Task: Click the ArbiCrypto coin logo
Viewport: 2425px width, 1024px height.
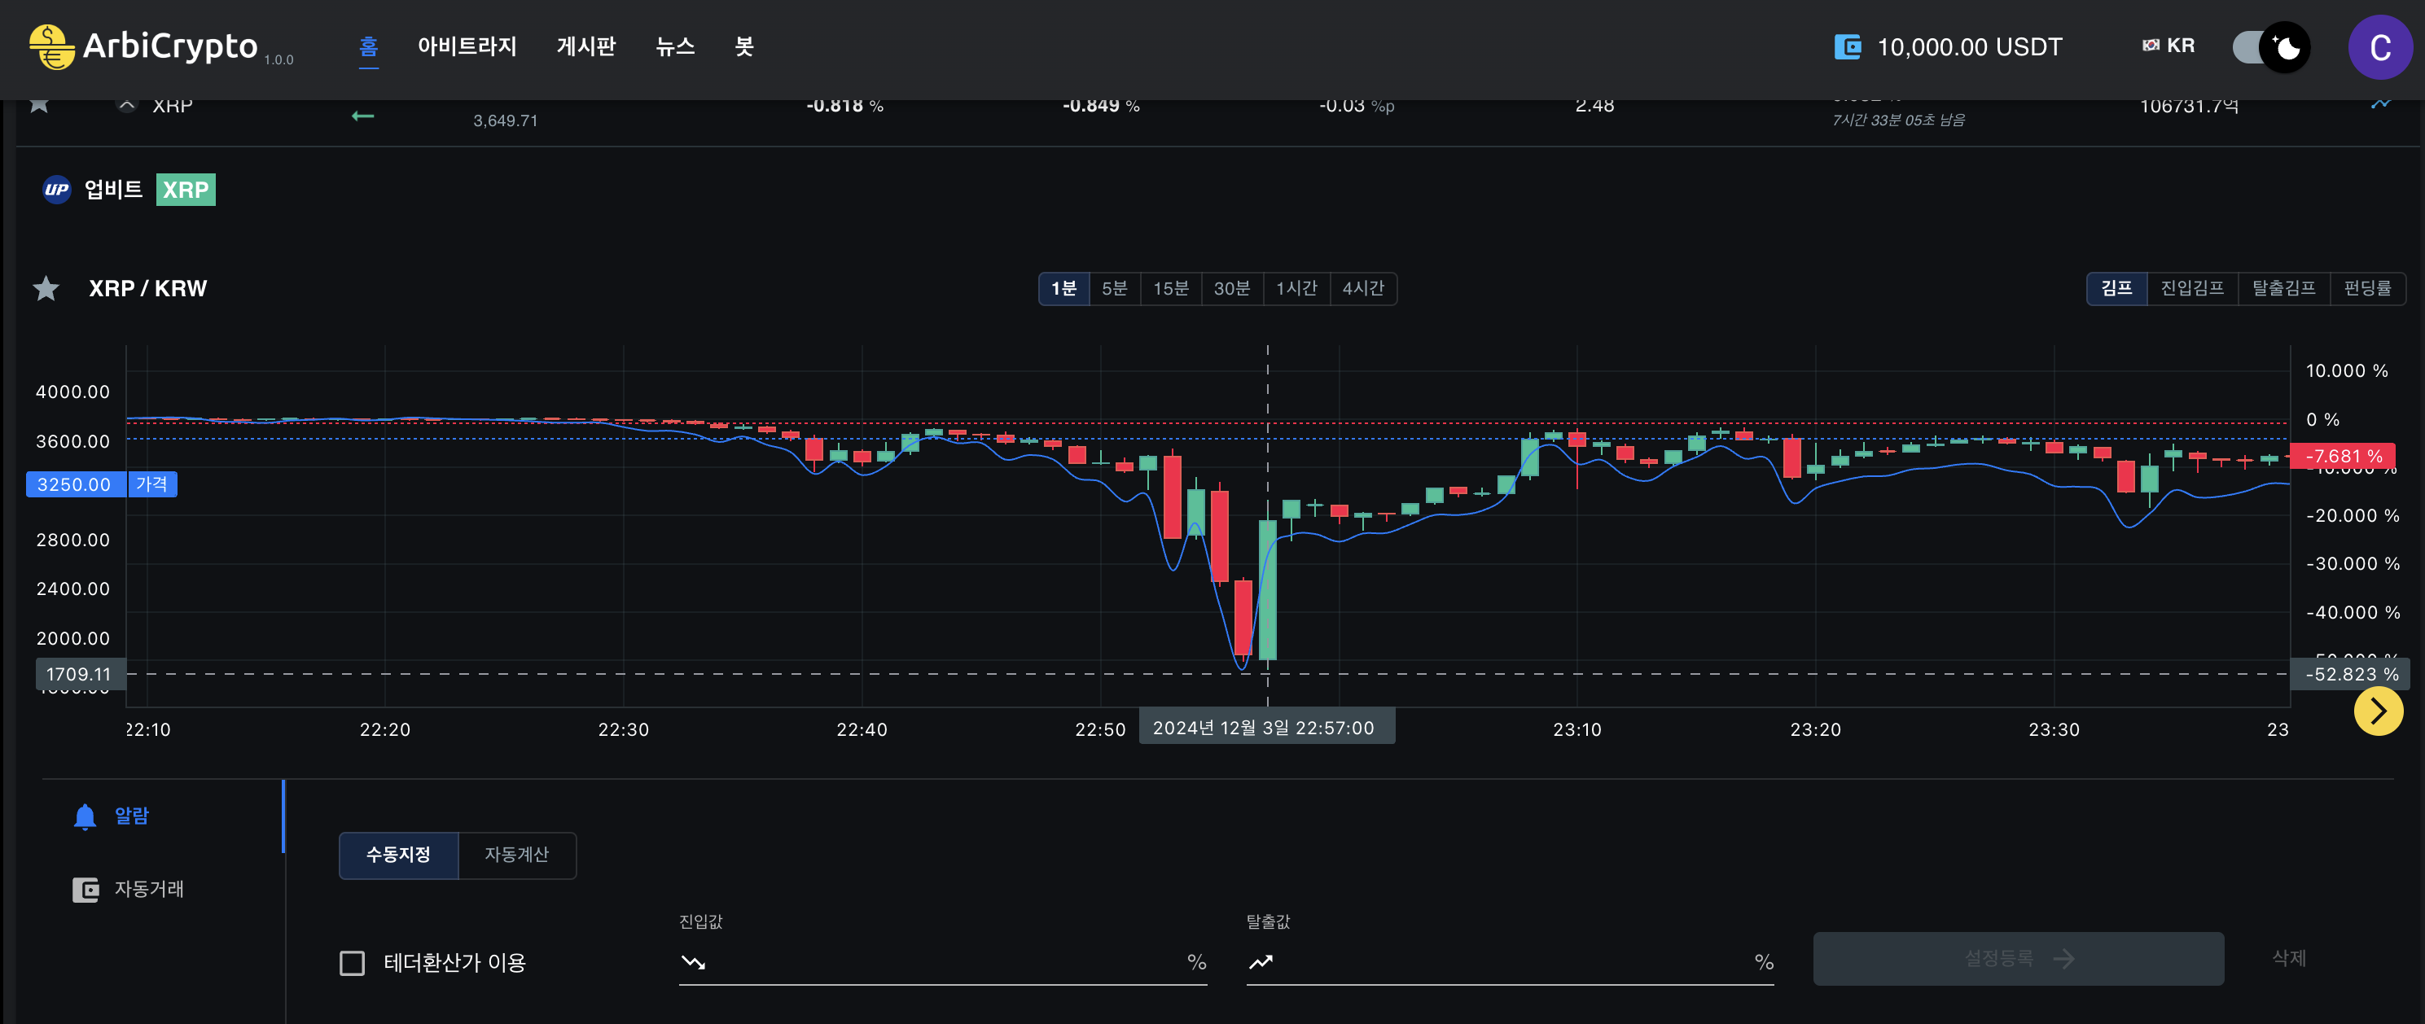Action: (x=50, y=47)
